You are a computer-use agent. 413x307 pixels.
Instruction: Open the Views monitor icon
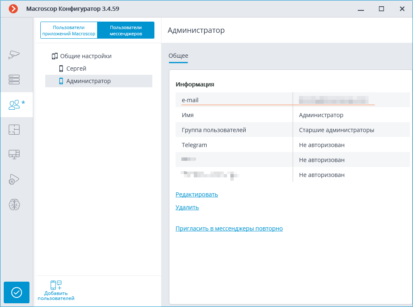click(x=15, y=155)
